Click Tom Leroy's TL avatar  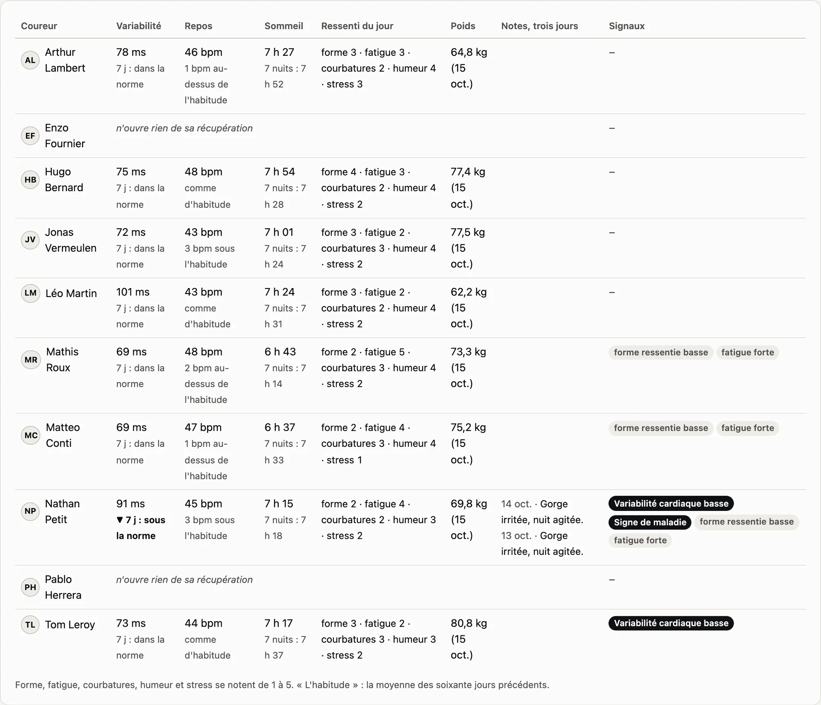(30, 625)
